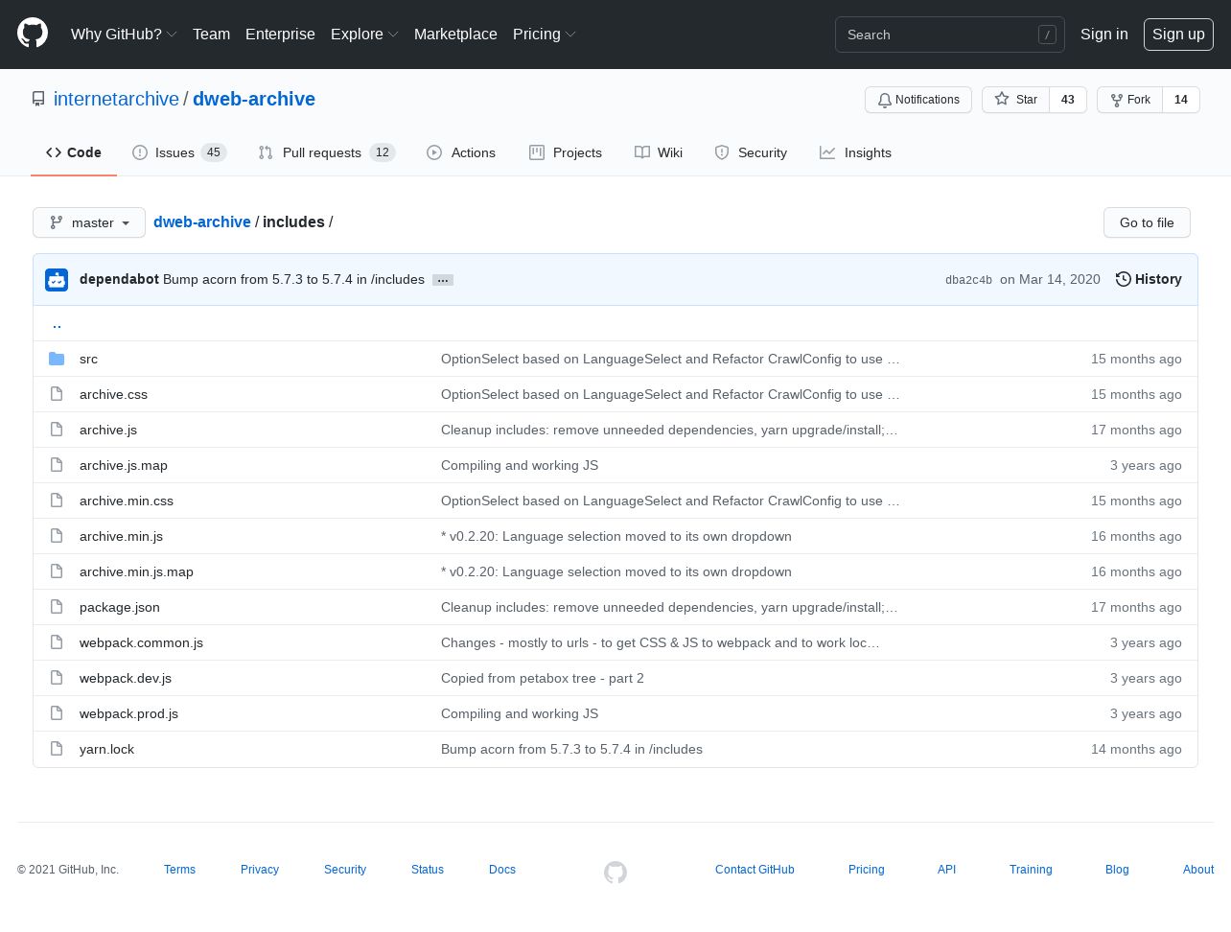Click the dependabot avatar icon

[57, 280]
